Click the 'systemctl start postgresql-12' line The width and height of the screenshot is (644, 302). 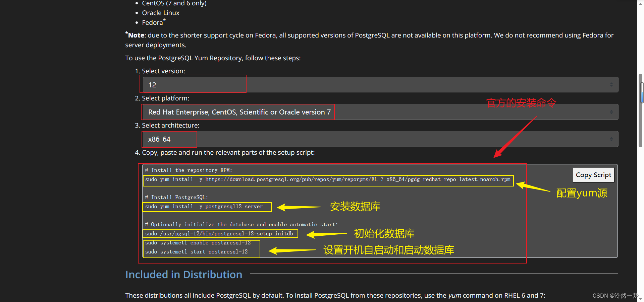point(197,252)
